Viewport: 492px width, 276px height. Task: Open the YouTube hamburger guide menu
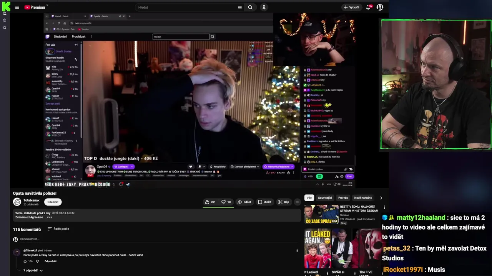(17, 7)
